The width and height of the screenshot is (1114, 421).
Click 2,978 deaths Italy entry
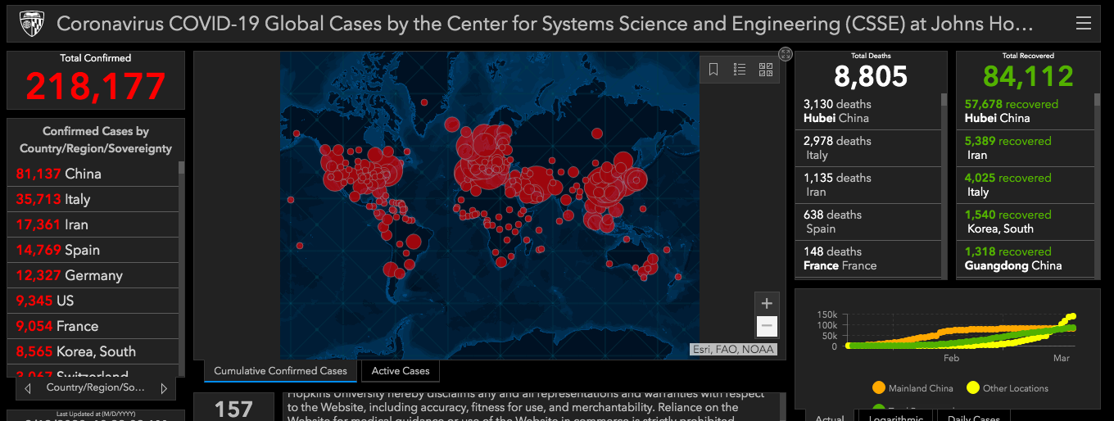tap(867, 148)
